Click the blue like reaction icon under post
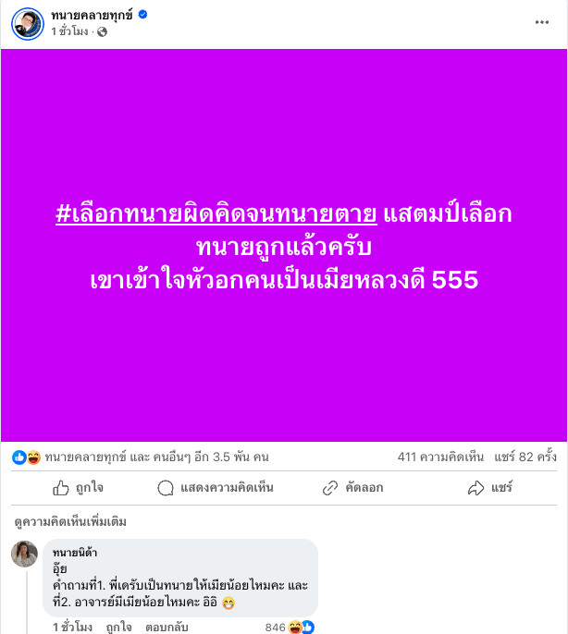Viewport: 568px width, 634px height. (x=19, y=457)
